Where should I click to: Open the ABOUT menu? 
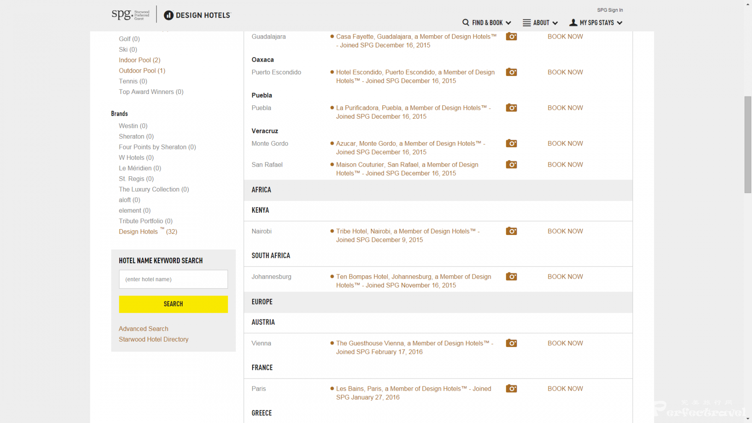[540, 23]
